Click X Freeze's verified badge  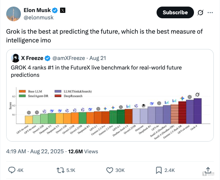click(x=48, y=58)
